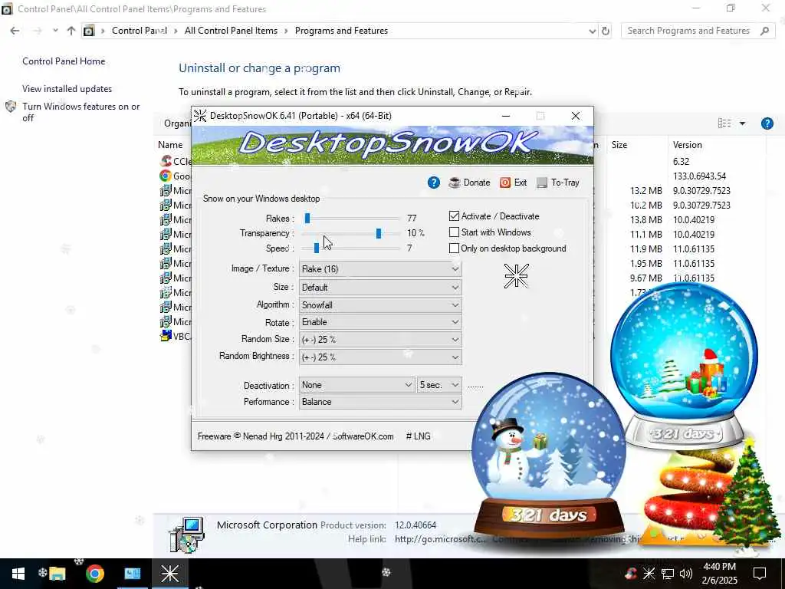Click the search magnifier icon
Viewport: 785px width, 589px height.
point(764,31)
